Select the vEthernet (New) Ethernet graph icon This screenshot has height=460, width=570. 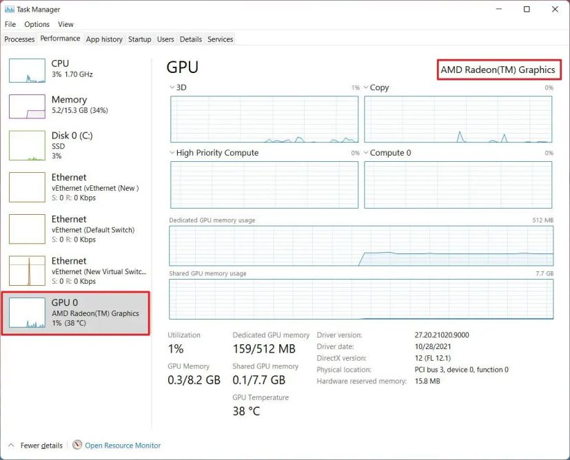pyautogui.click(x=28, y=187)
